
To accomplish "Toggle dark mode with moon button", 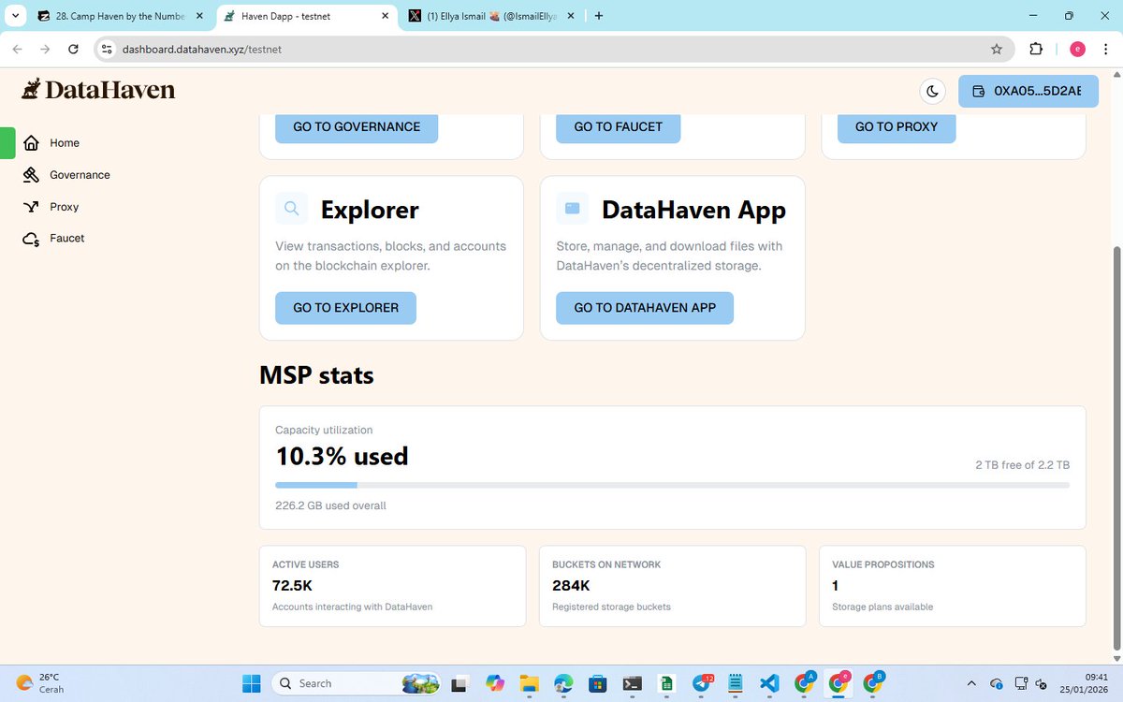I will [933, 91].
